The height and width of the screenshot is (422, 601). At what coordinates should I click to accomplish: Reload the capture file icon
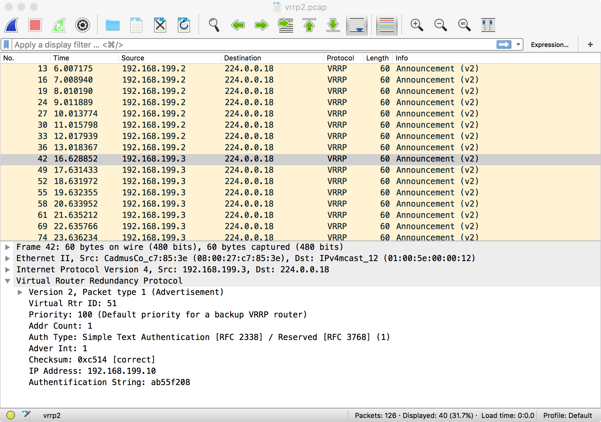tap(184, 25)
